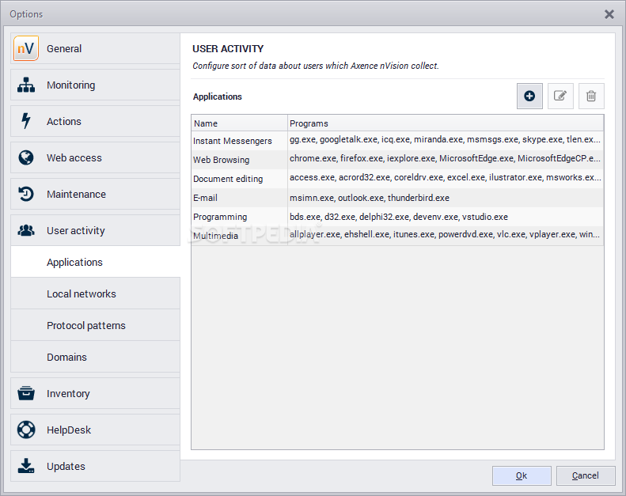The width and height of the screenshot is (626, 496).
Task: Select the Local networks sub-item
Action: 95,293
